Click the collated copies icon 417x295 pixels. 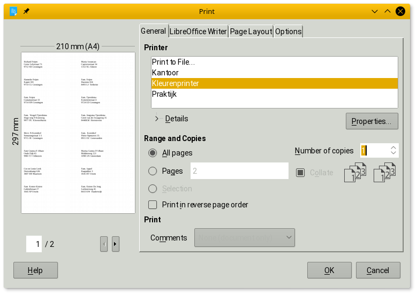click(354, 173)
